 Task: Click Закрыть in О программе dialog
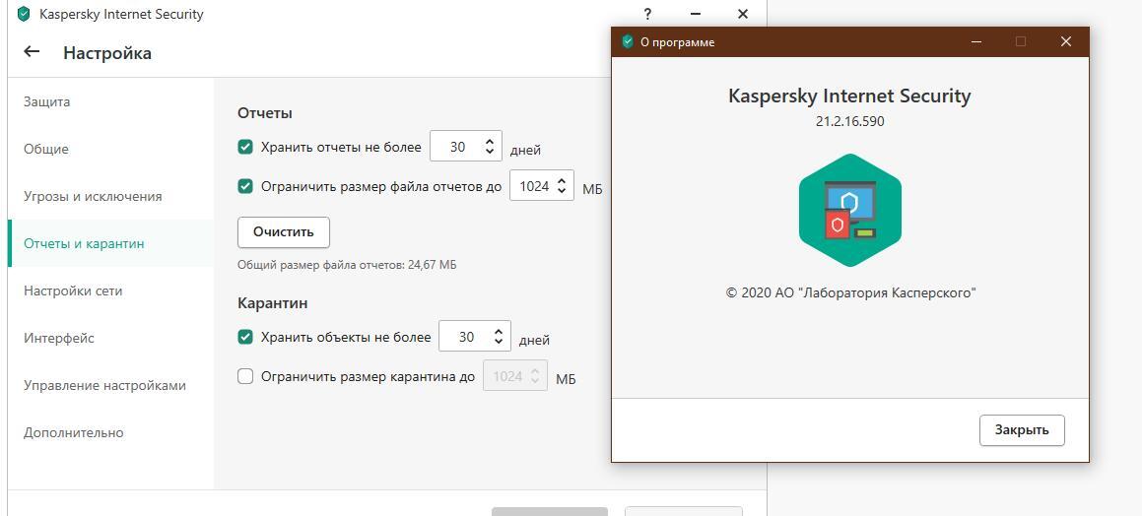tap(1022, 430)
